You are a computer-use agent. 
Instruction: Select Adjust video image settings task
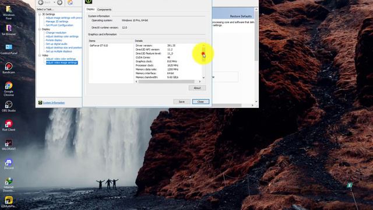point(62,62)
